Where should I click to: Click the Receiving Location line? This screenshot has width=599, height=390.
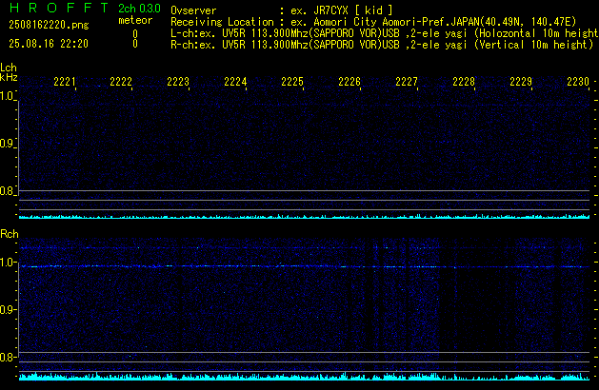[373, 22]
